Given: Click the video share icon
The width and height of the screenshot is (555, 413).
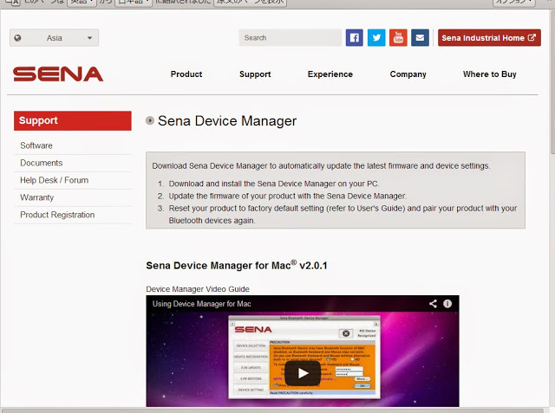Looking at the screenshot, I should click(x=433, y=304).
